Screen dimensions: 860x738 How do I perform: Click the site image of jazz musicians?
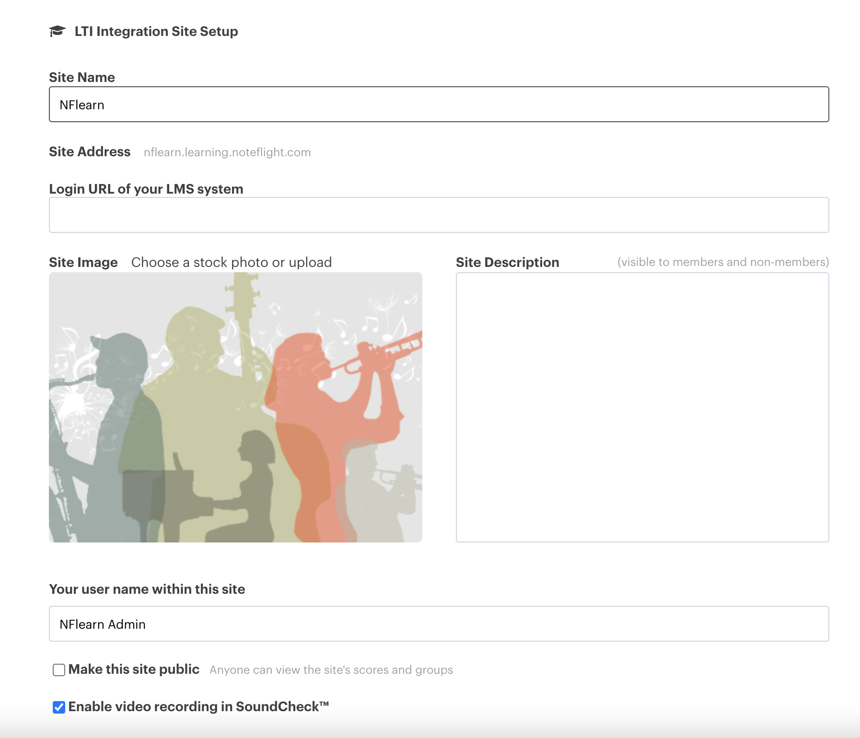235,407
